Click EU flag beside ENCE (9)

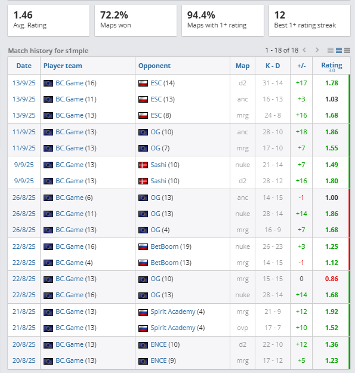click(x=143, y=361)
